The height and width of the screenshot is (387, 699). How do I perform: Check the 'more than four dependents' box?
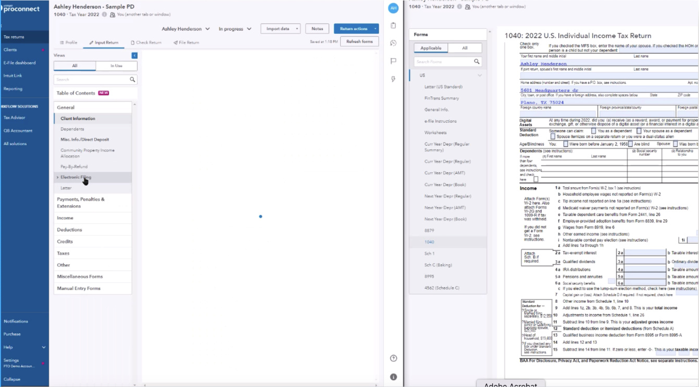coord(535,179)
